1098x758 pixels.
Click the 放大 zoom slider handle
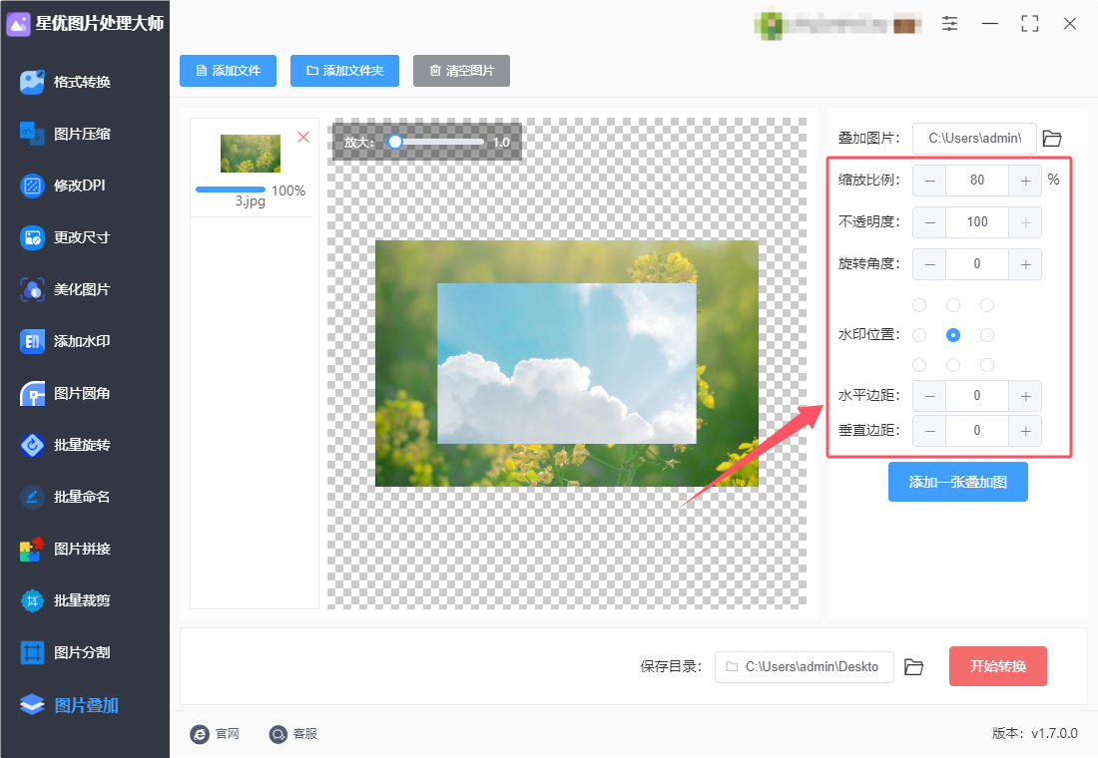tap(395, 142)
